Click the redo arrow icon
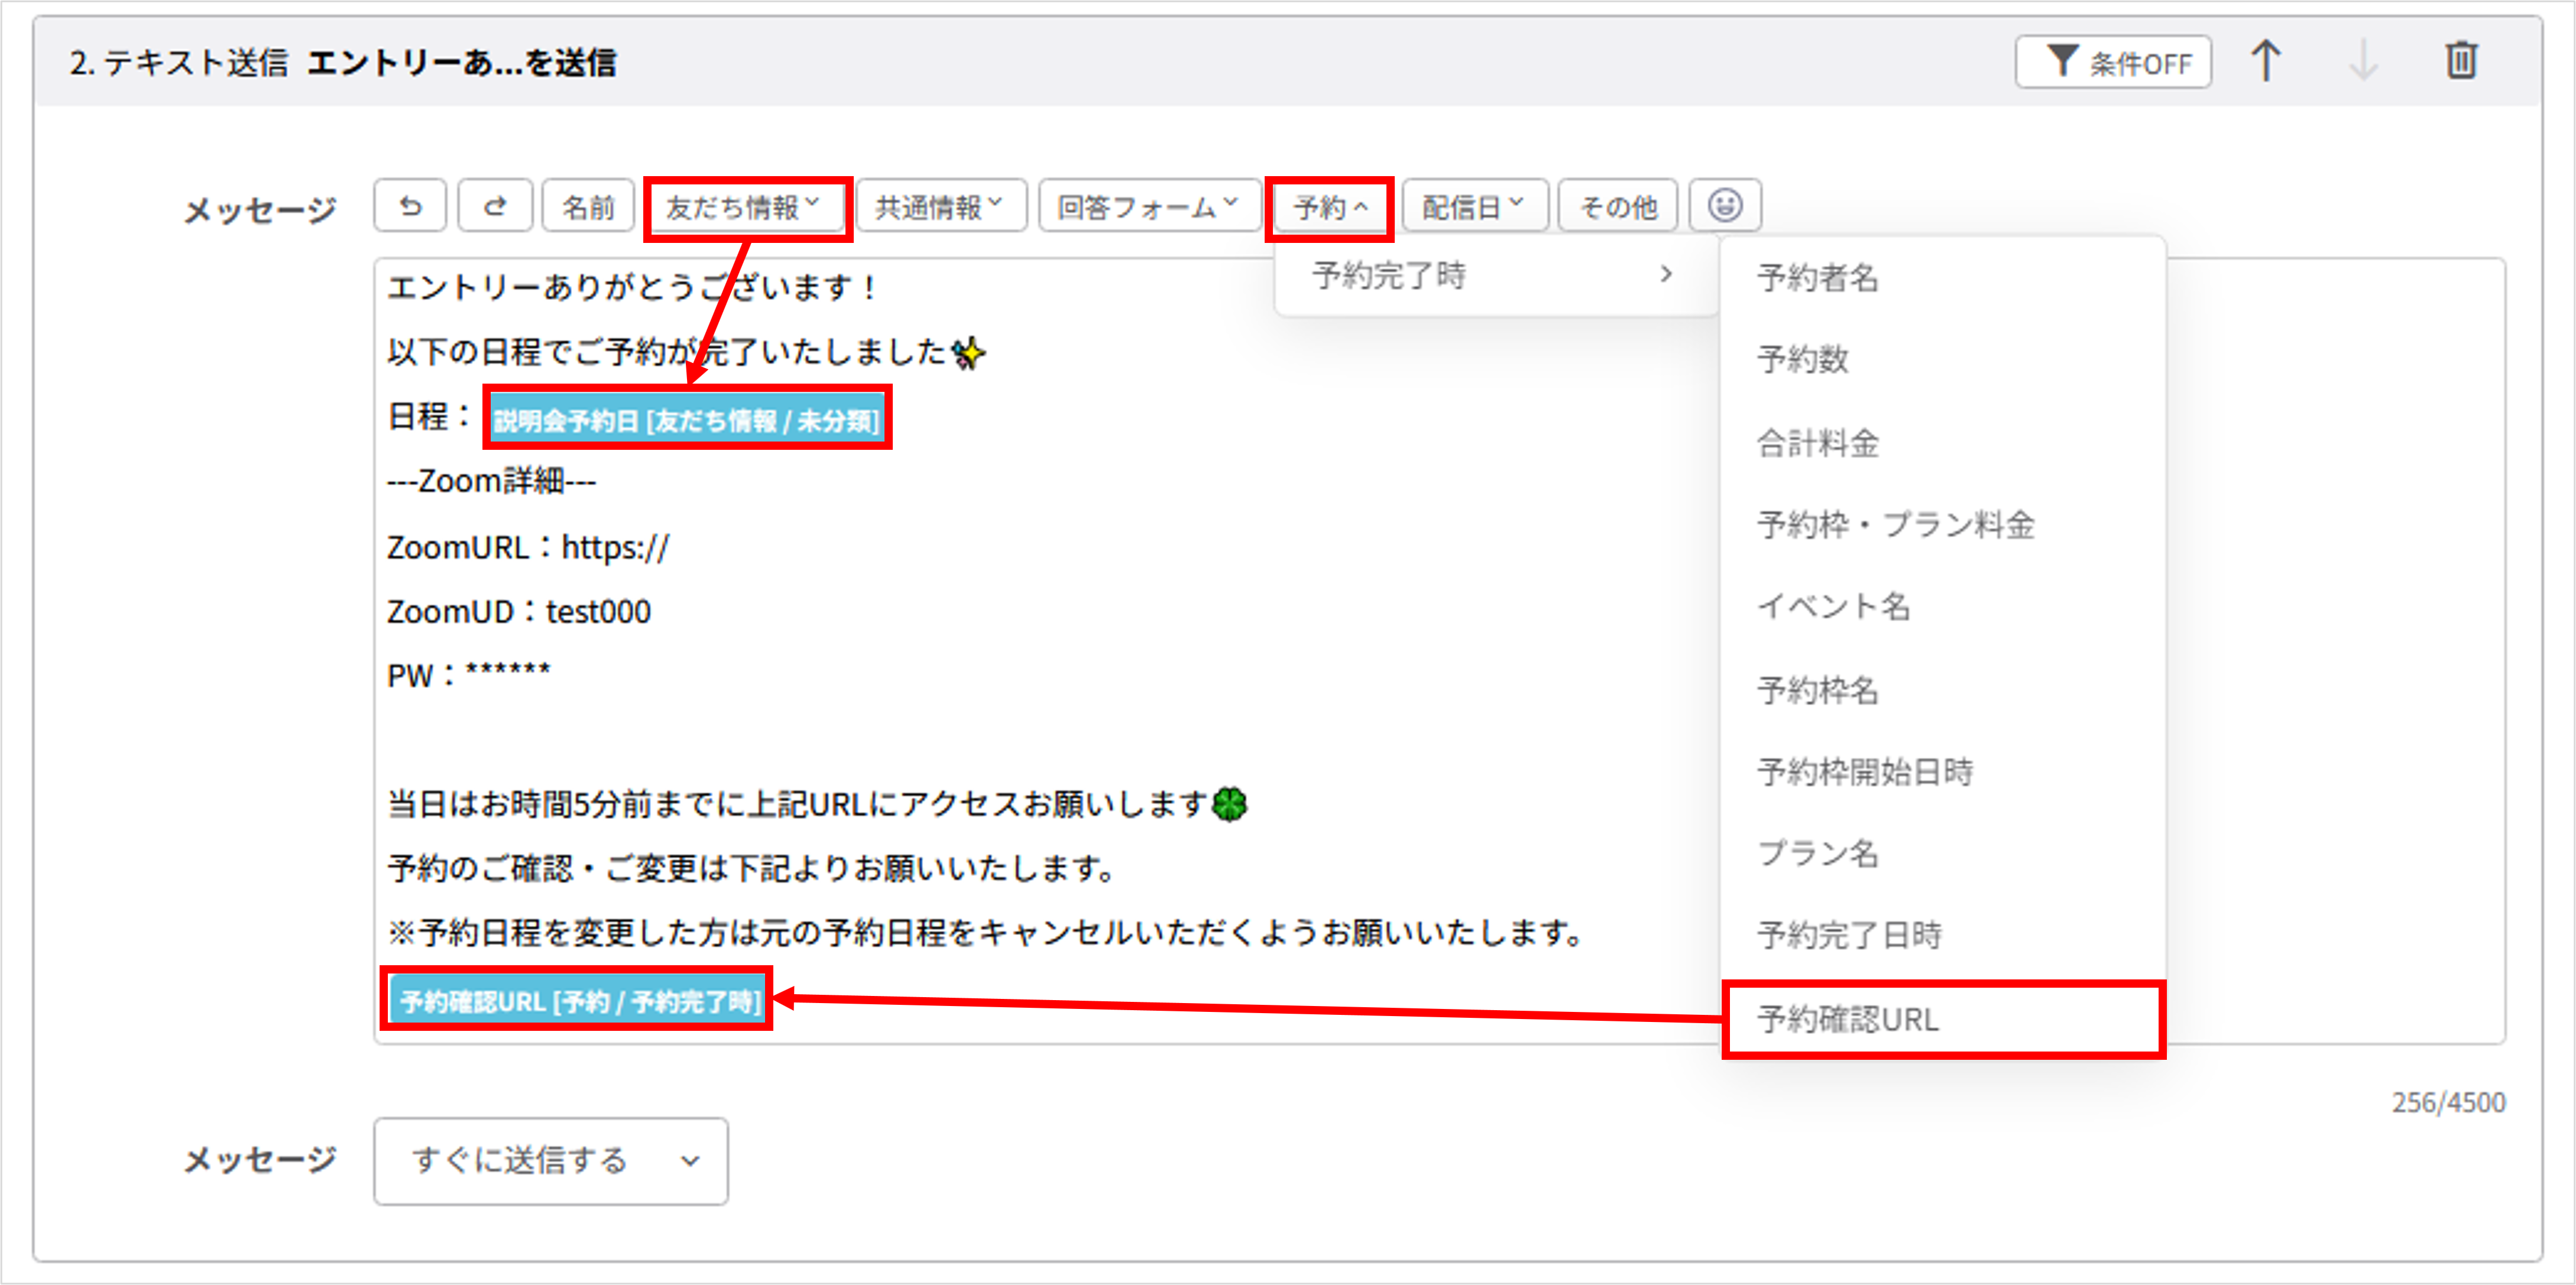 [x=495, y=206]
